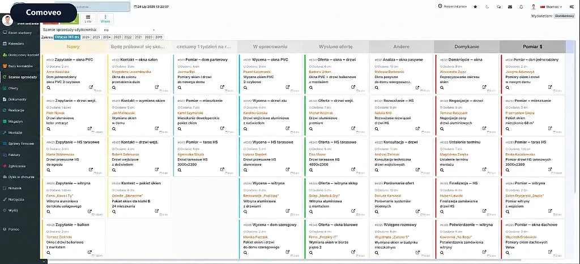Open settings gears icon in top-right corner
Image resolution: width=580 pixels, height=264 pixels.
pos(572,7)
